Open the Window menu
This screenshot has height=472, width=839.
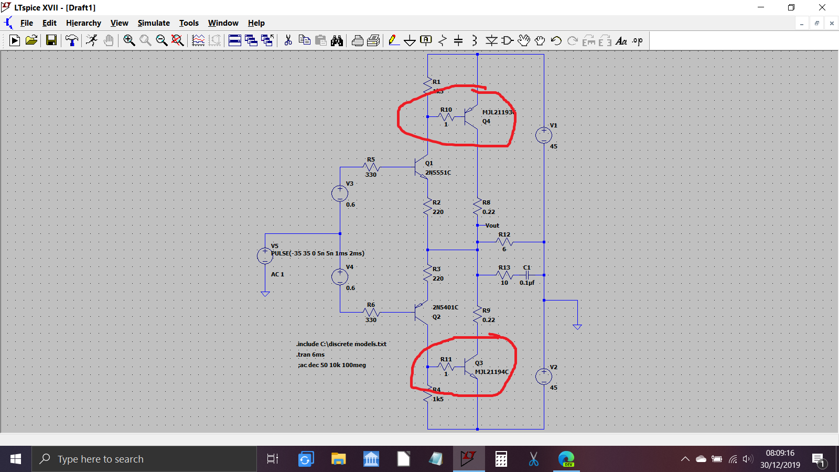click(223, 23)
